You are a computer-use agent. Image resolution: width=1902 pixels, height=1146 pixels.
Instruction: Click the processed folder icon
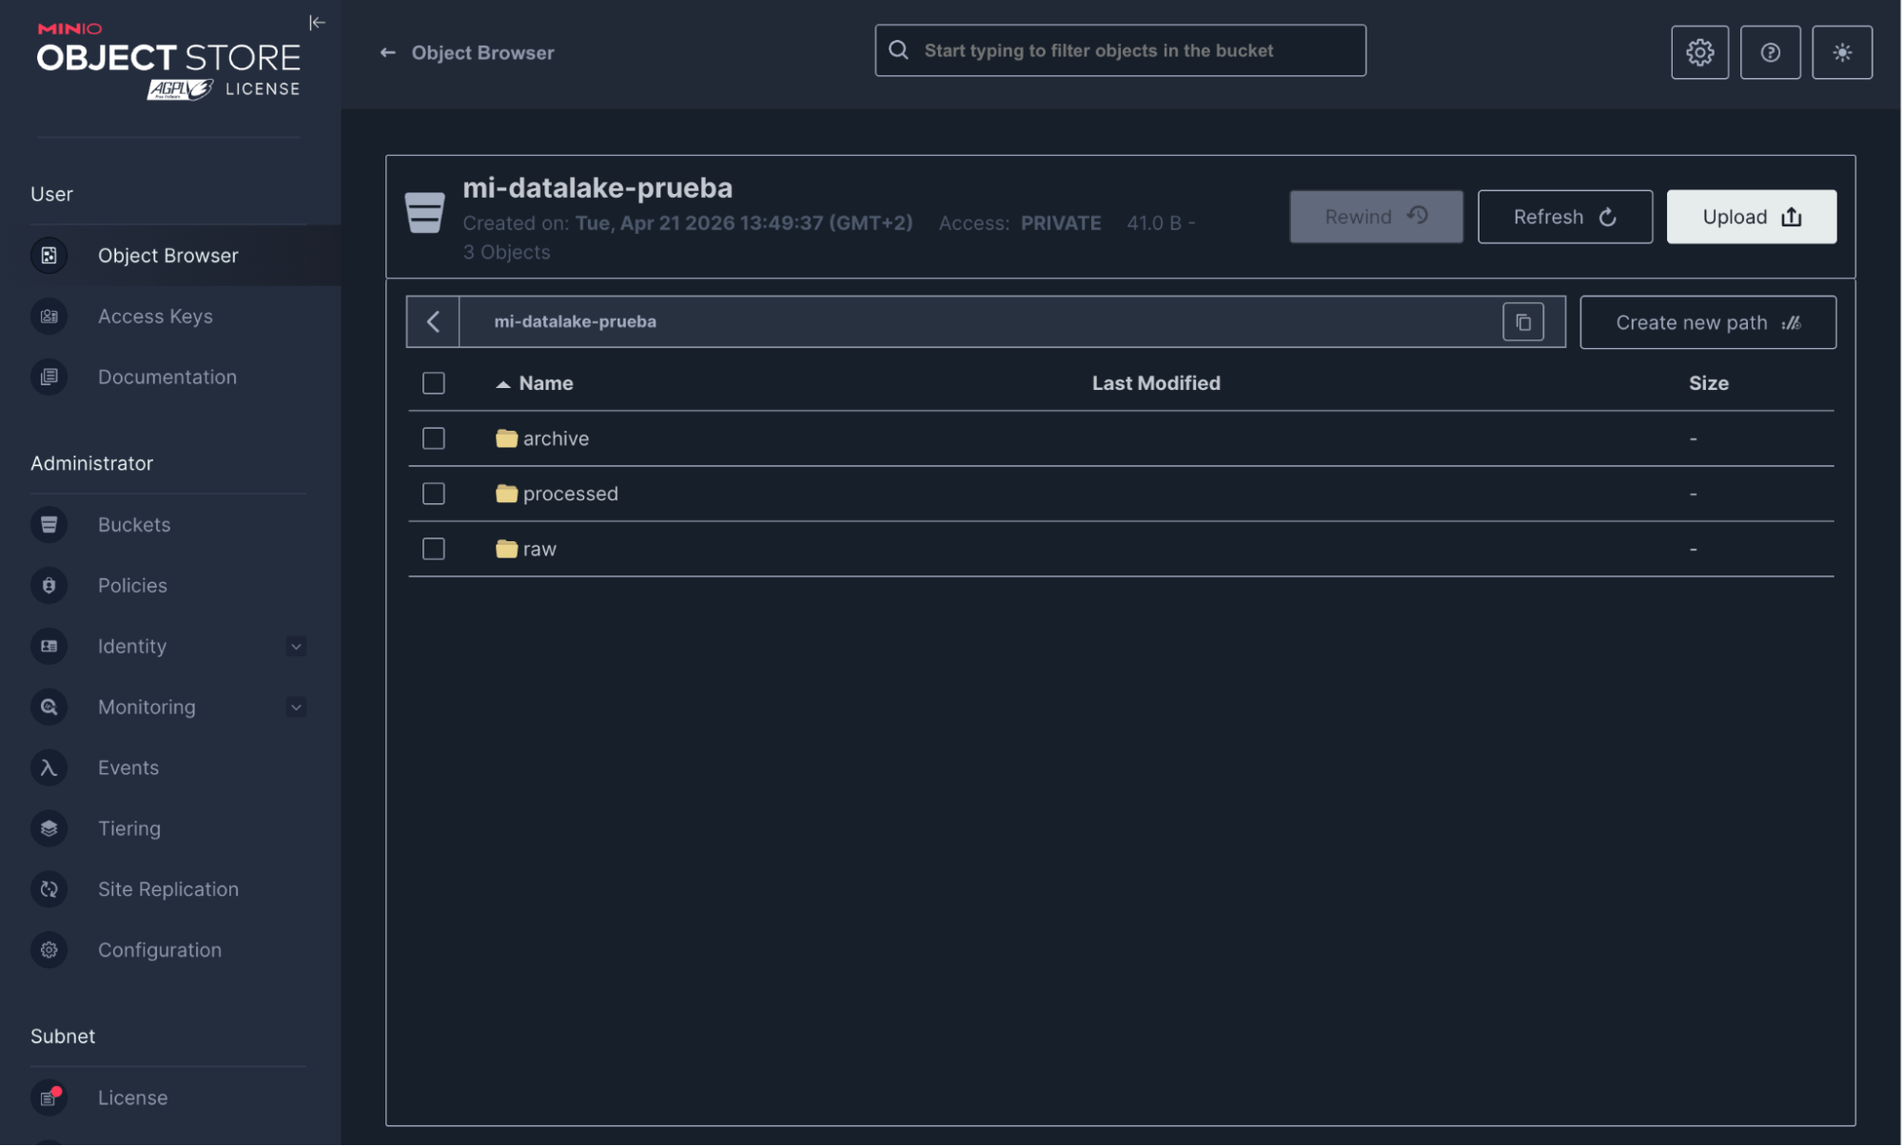[506, 494]
